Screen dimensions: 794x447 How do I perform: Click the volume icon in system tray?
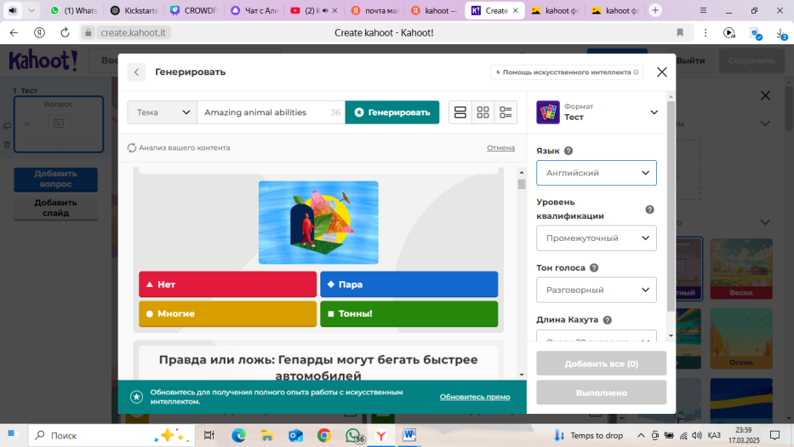pyautogui.click(x=697, y=435)
